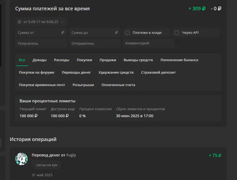237x180 pixels.
Task: Click the Доступно еще value 100 000 ₽
Action: pos(60,116)
